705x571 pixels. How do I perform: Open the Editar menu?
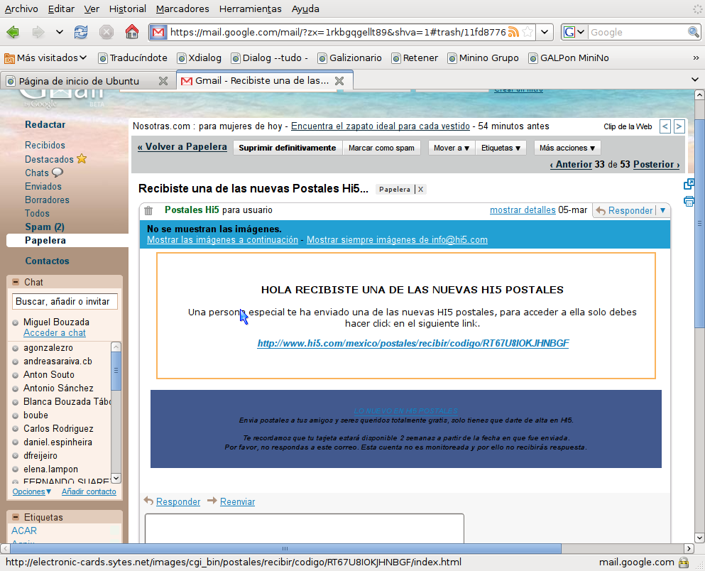[61, 9]
